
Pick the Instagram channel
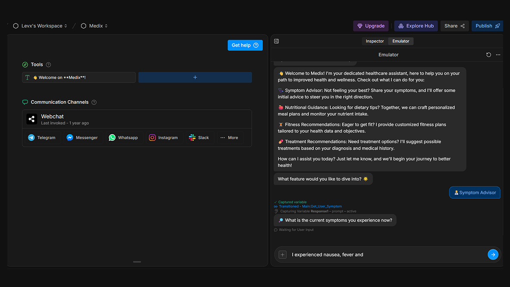[163, 138]
